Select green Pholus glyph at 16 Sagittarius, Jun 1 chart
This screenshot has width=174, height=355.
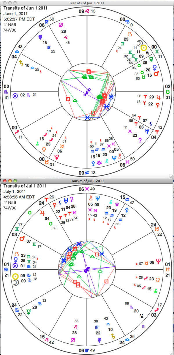coord(37,143)
